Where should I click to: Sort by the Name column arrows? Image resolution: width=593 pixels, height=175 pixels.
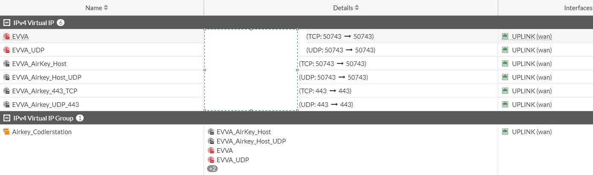pyautogui.click(x=106, y=8)
